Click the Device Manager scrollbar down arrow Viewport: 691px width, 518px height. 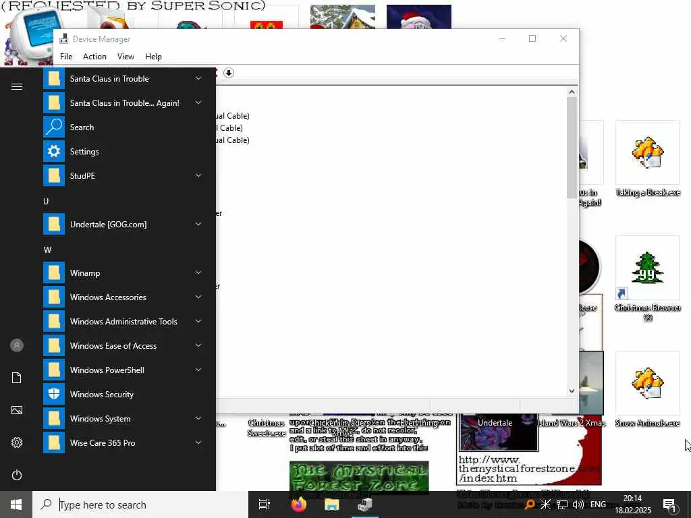click(x=572, y=391)
